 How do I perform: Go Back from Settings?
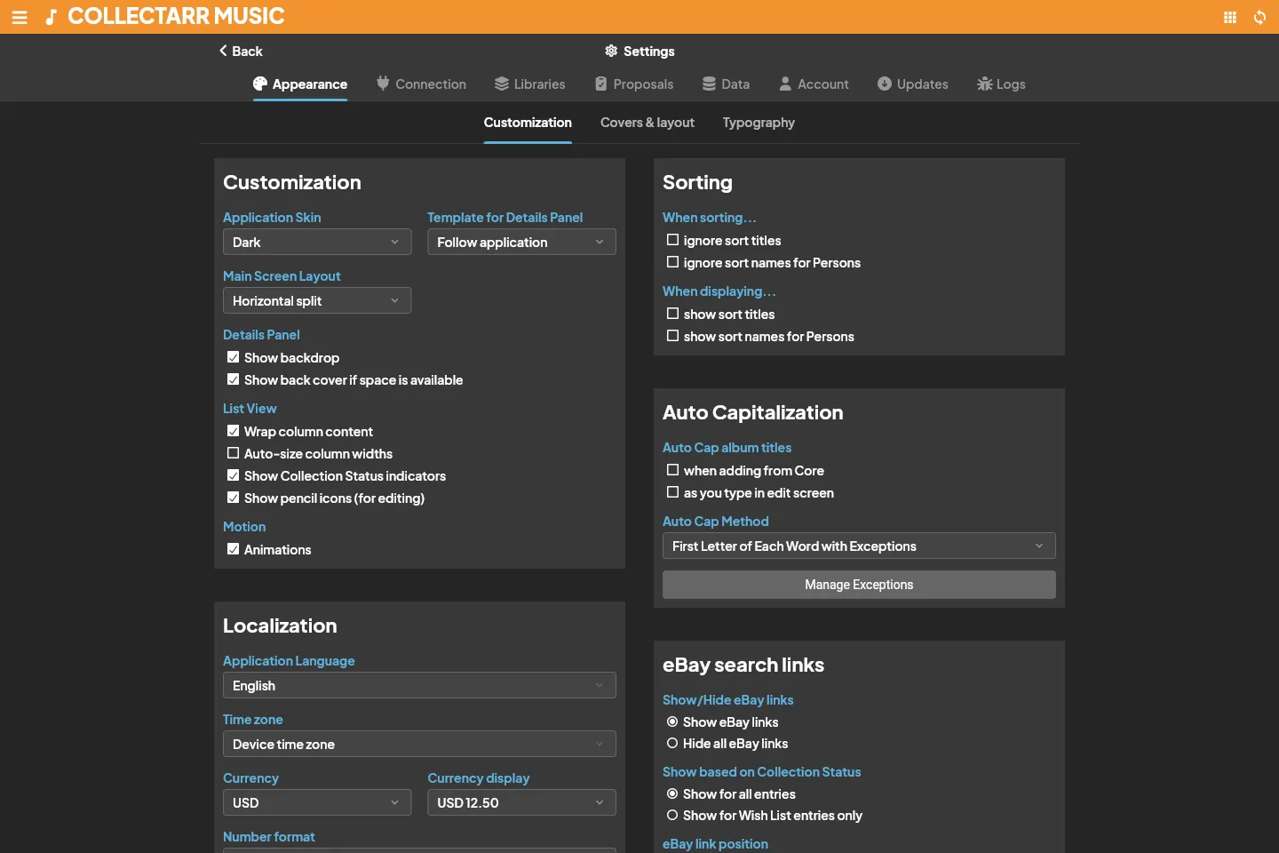(241, 51)
